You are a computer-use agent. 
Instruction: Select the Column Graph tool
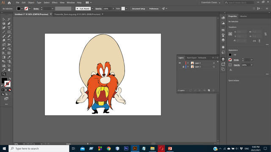[x=4, y=66]
